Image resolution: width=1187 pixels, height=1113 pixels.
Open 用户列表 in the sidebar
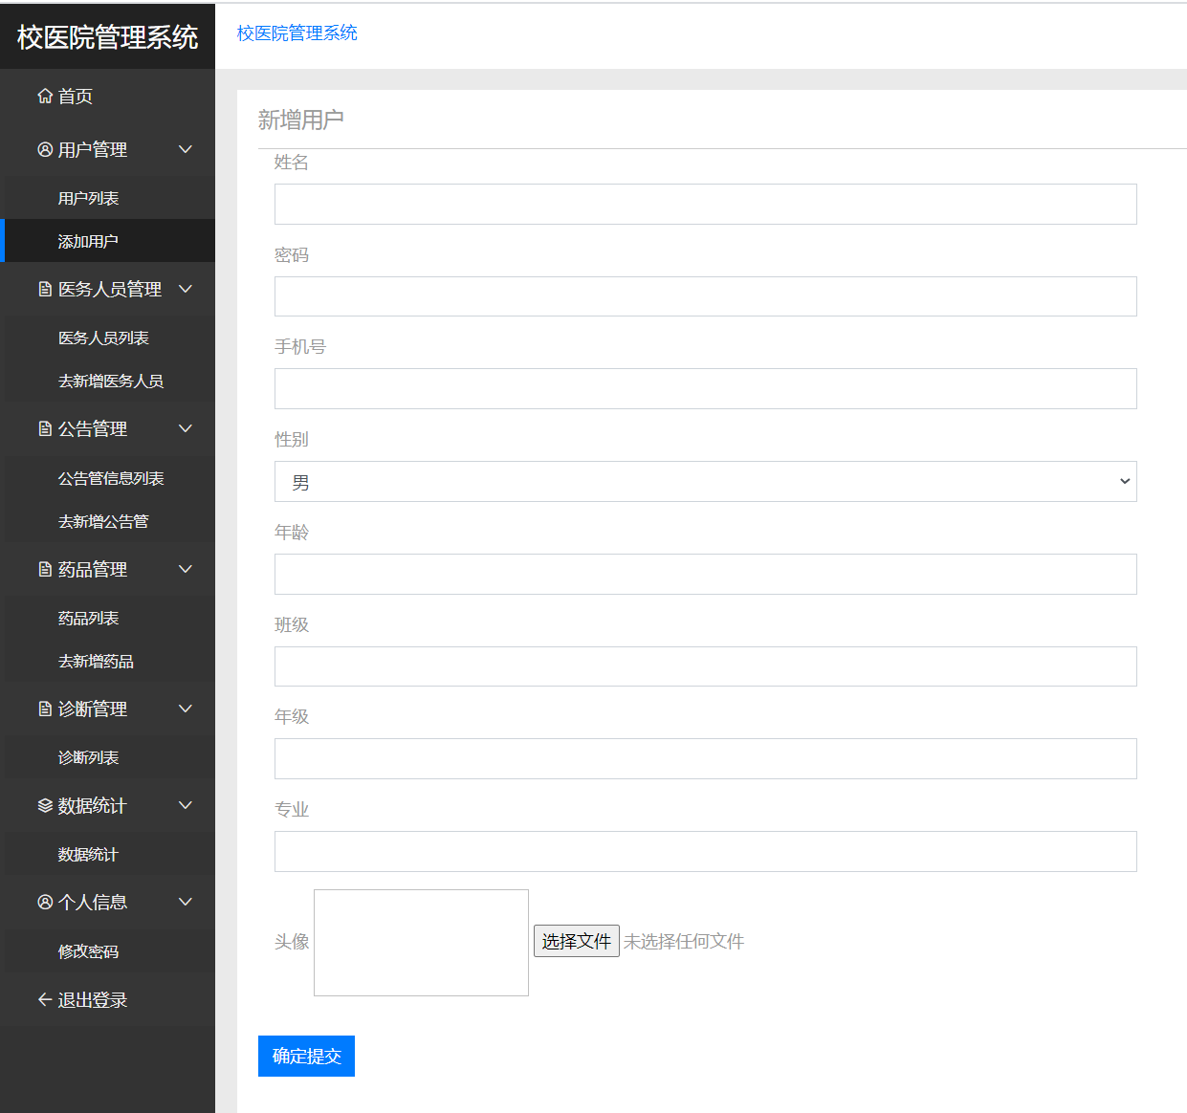88,198
